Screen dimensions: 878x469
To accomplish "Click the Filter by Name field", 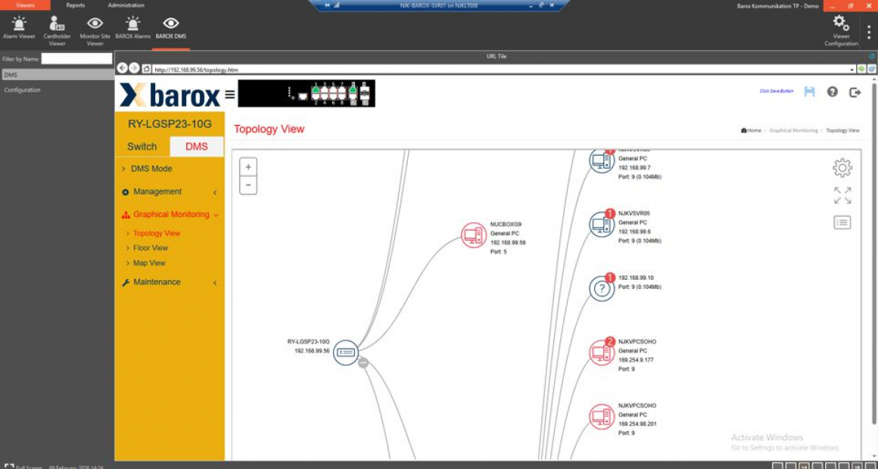I will click(76, 59).
